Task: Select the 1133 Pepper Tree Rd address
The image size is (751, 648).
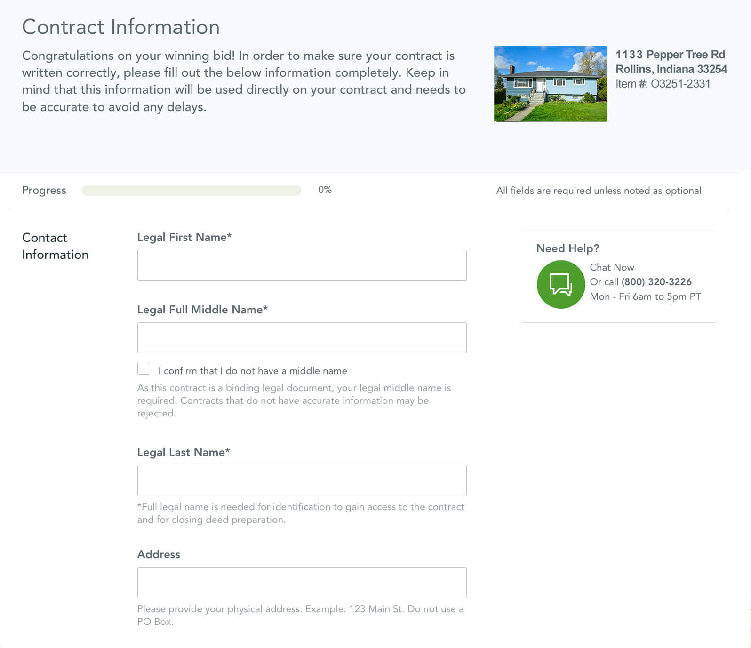Action: [670, 55]
